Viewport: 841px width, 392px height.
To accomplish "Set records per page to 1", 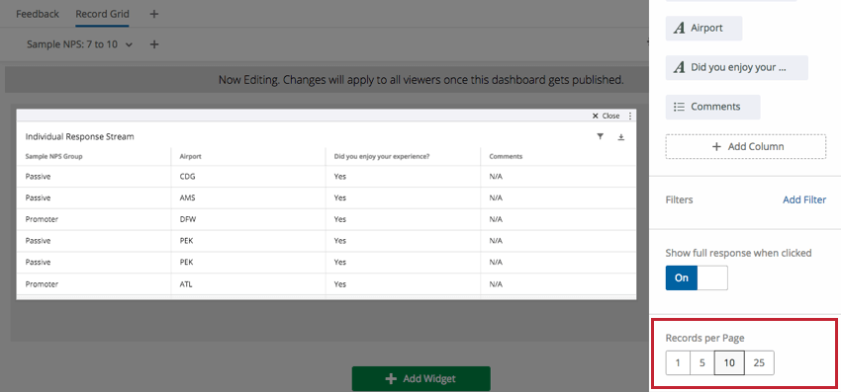I will 678,363.
